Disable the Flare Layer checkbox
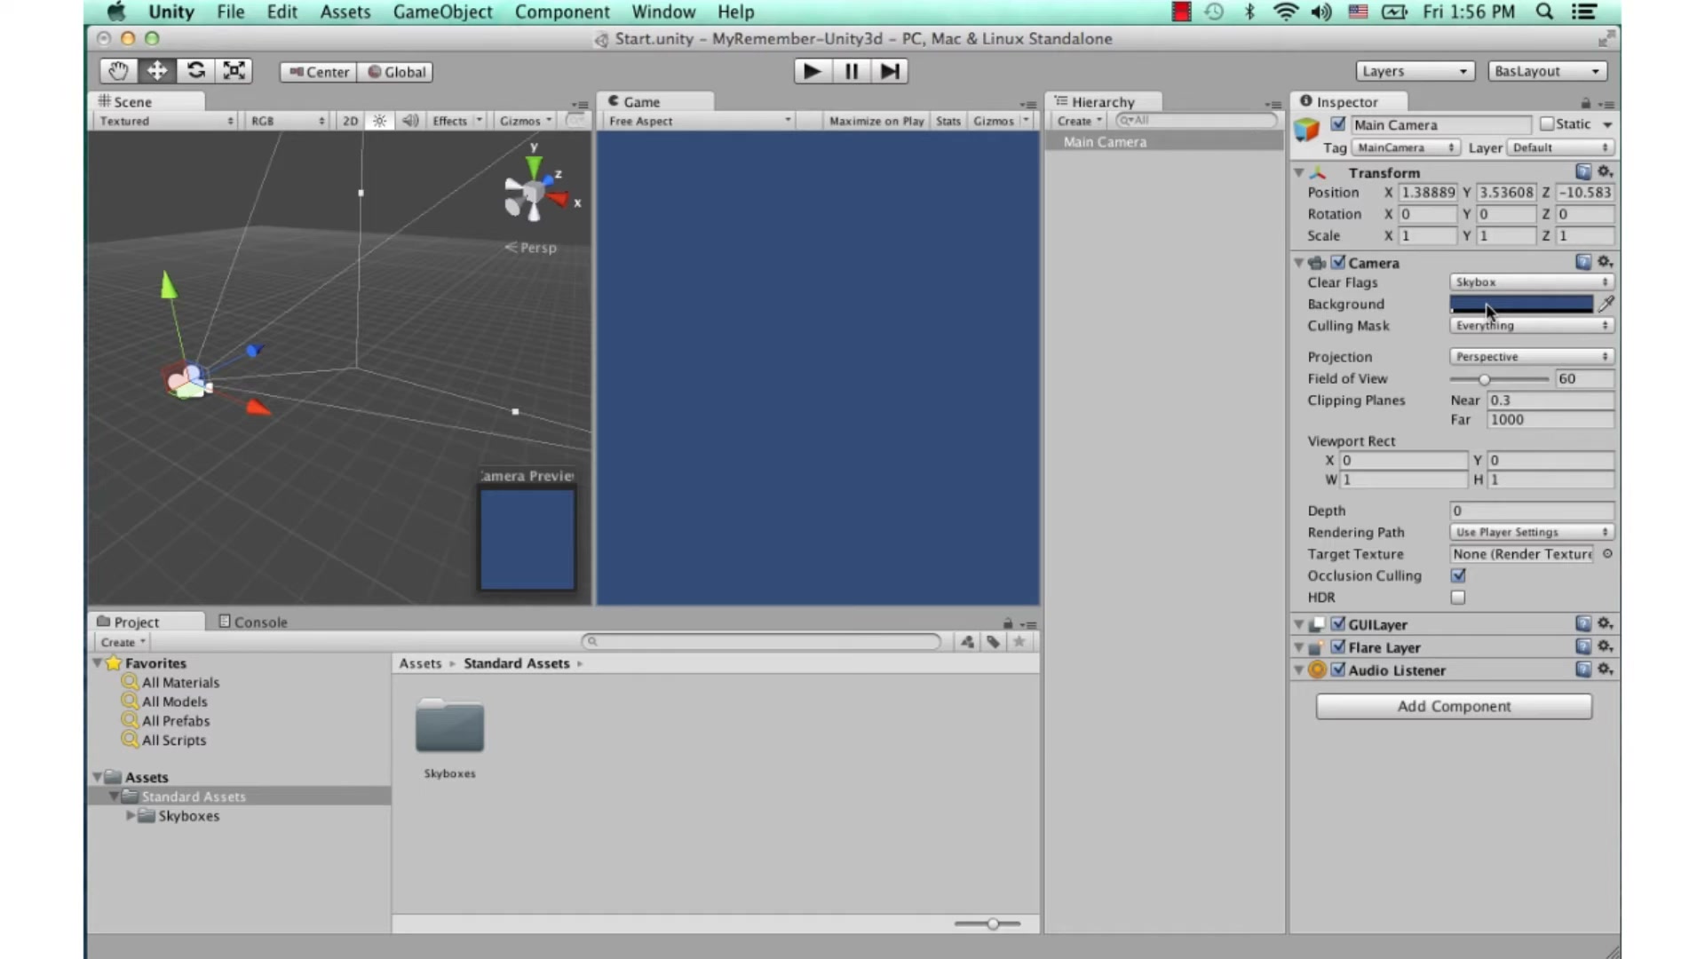The width and height of the screenshot is (1705, 959). pyautogui.click(x=1338, y=647)
